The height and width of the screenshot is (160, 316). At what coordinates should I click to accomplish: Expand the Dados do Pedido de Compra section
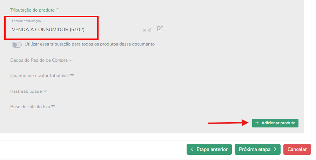click(x=41, y=60)
